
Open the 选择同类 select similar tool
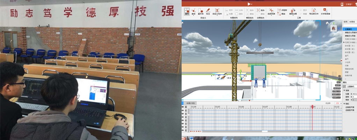pyautogui.click(x=271, y=12)
